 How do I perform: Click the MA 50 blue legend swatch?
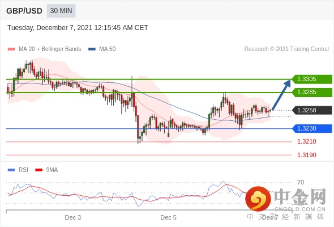[x=92, y=49]
